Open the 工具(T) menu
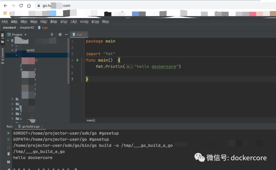 coord(74,22)
